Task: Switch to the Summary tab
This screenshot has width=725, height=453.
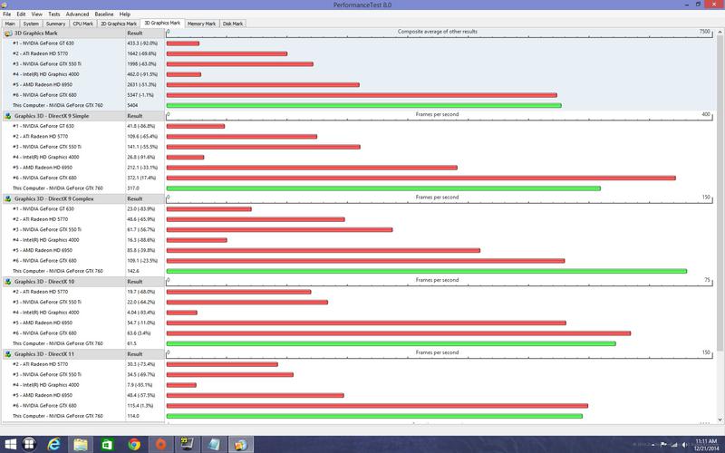Action: [x=55, y=24]
